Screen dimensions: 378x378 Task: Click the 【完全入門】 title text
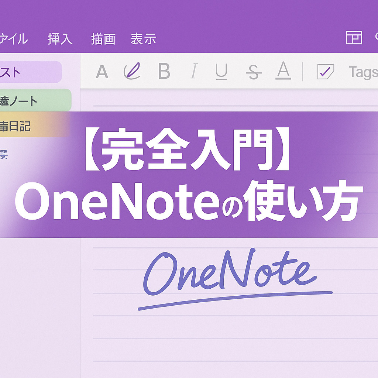(x=187, y=149)
